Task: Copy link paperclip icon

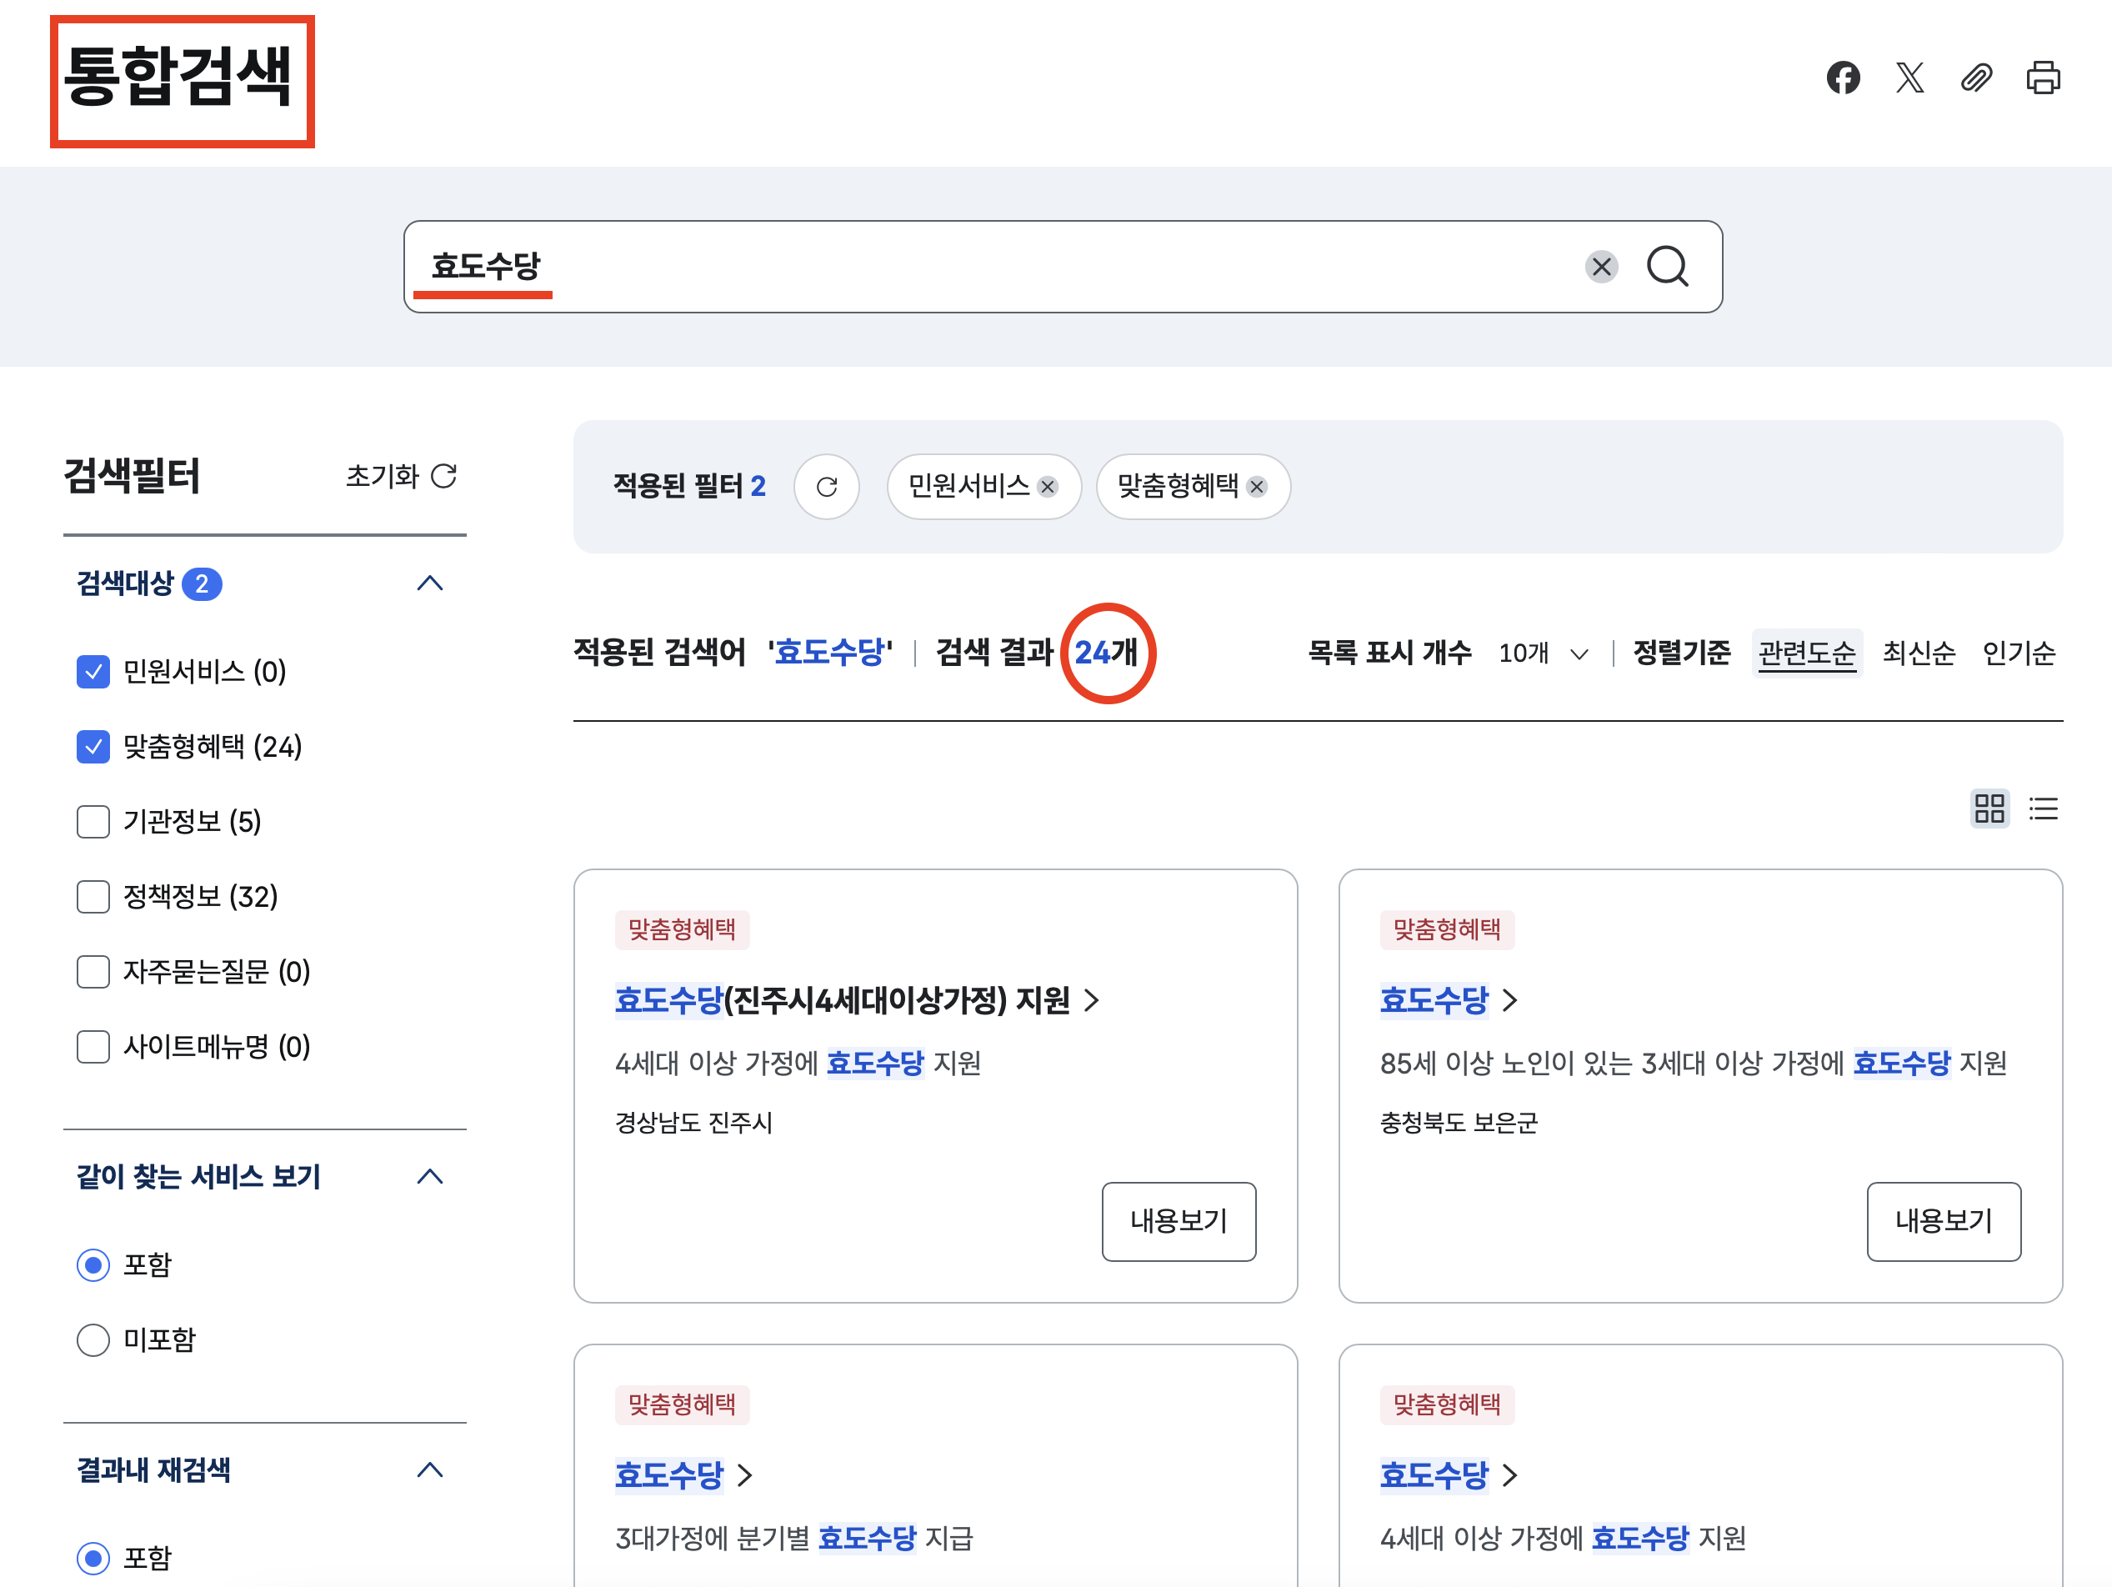Action: coord(1976,78)
